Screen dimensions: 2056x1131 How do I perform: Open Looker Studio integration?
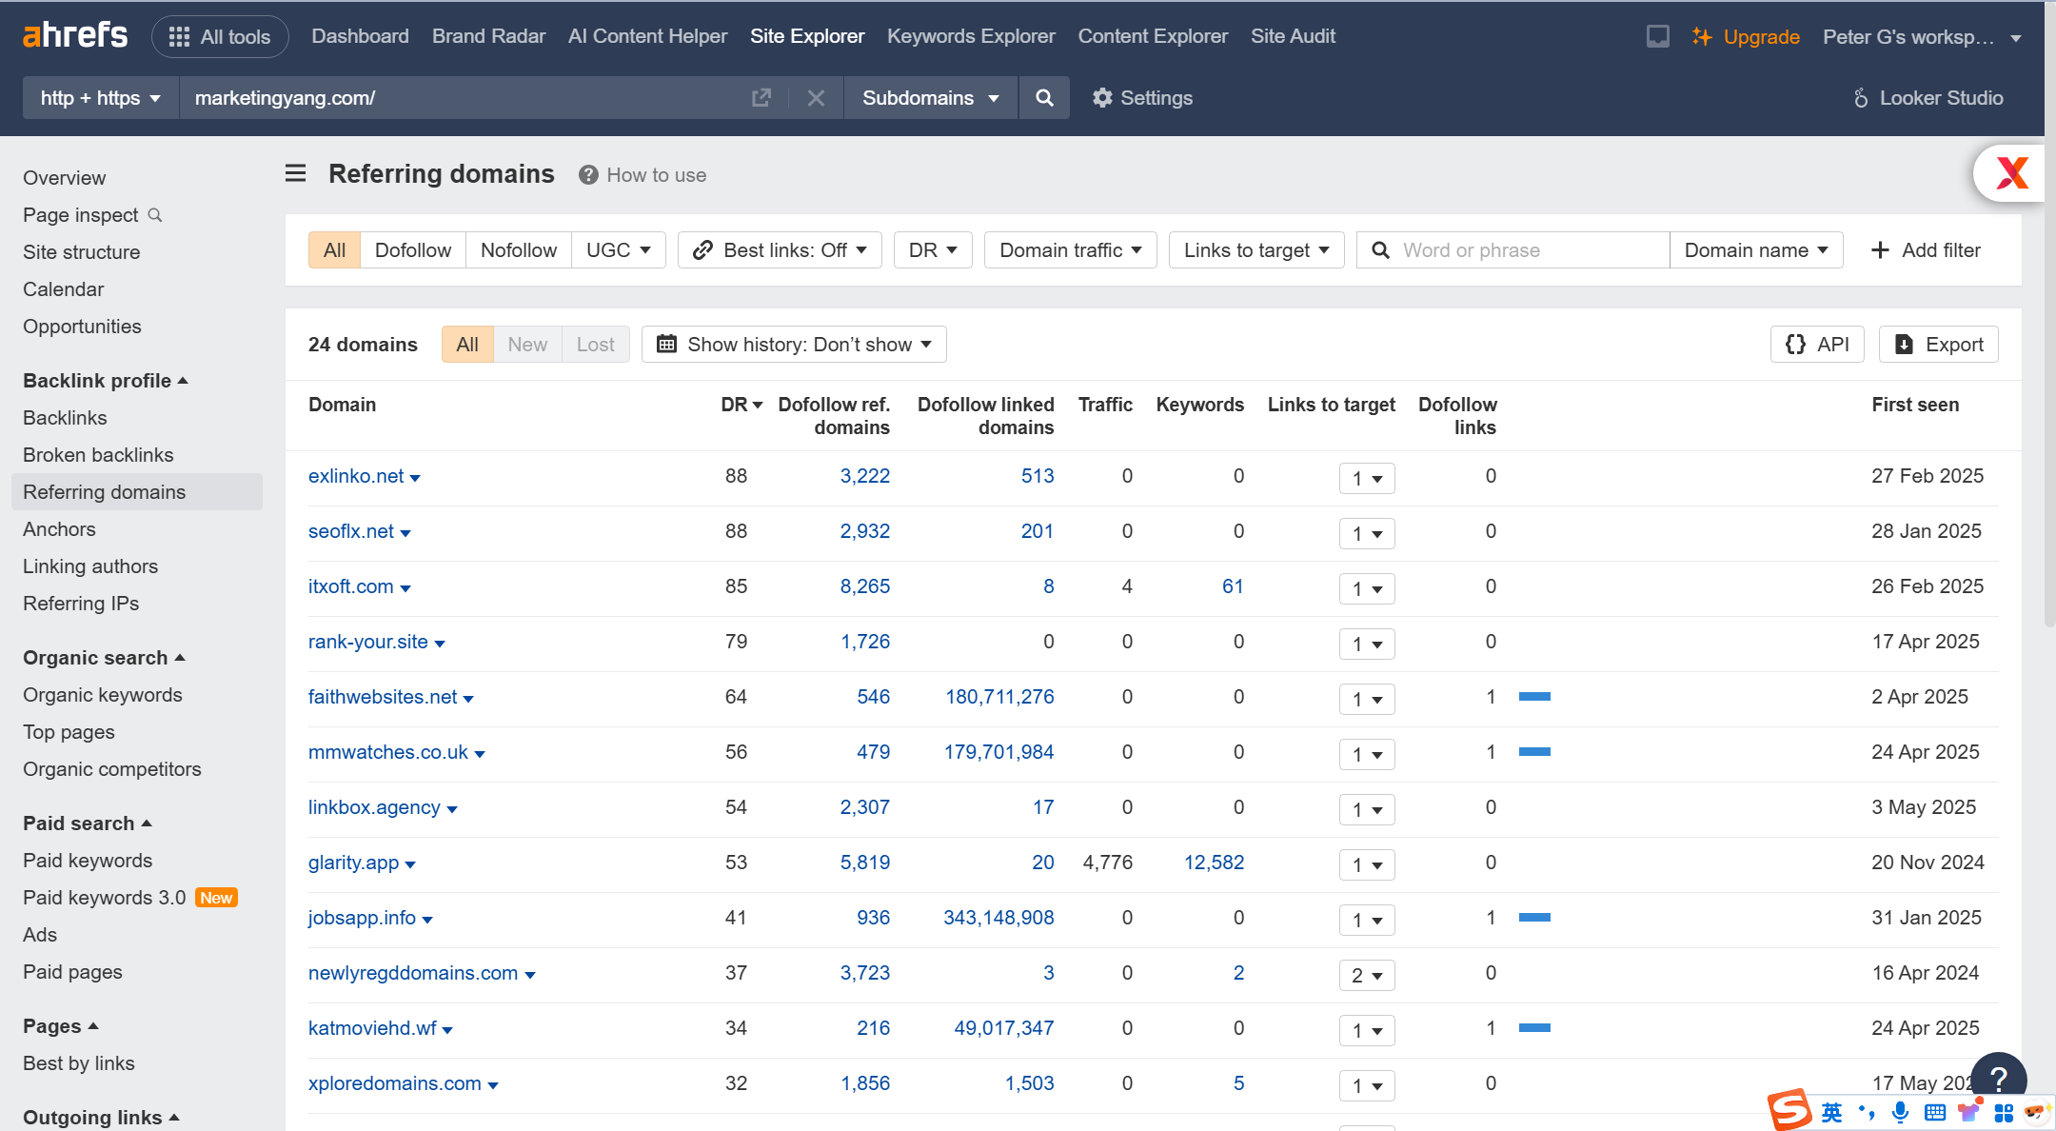1927,98
